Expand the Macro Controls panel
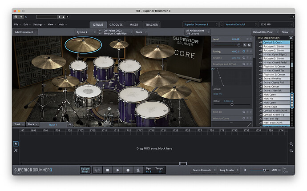Screen dimensions: 307x191 pyautogui.click(x=203, y=170)
